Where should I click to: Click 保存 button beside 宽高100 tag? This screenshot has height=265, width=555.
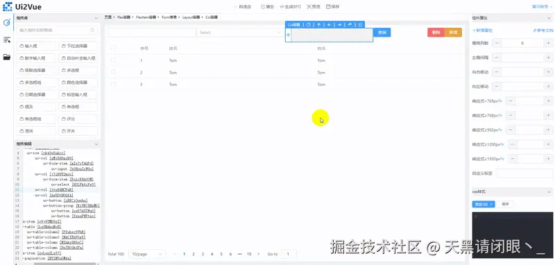(x=505, y=204)
